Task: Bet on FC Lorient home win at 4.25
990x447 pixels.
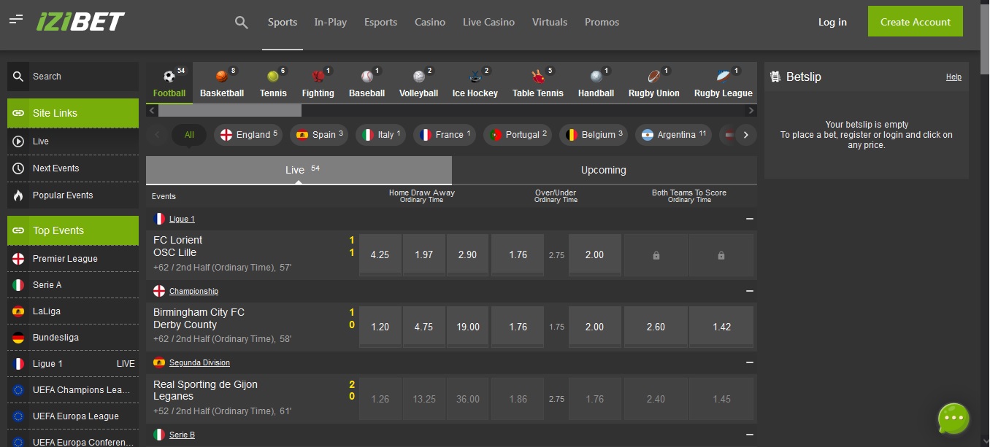Action: click(380, 255)
